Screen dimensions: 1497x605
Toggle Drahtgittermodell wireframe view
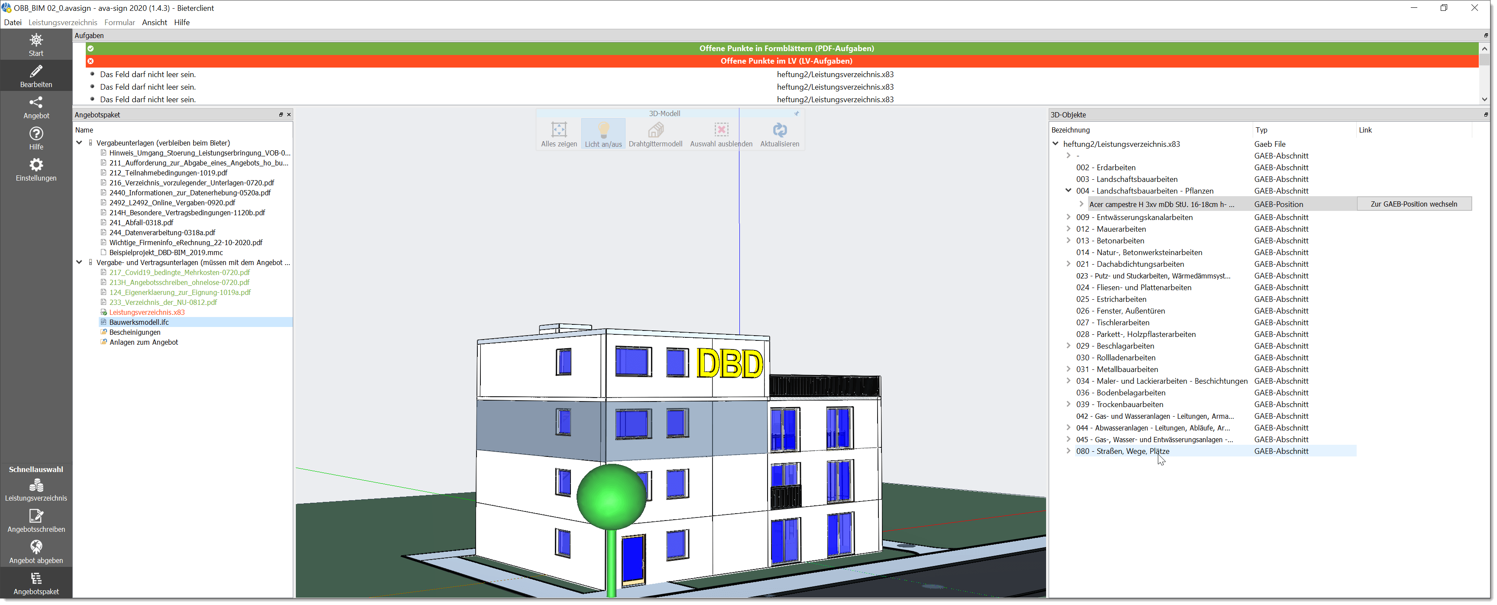[x=655, y=134]
